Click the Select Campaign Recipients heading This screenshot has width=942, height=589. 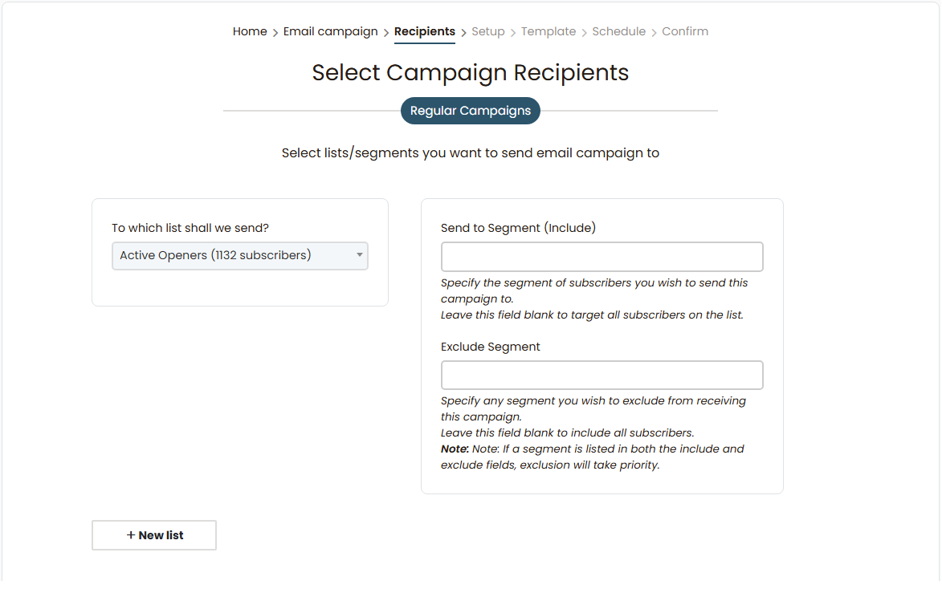click(x=471, y=72)
